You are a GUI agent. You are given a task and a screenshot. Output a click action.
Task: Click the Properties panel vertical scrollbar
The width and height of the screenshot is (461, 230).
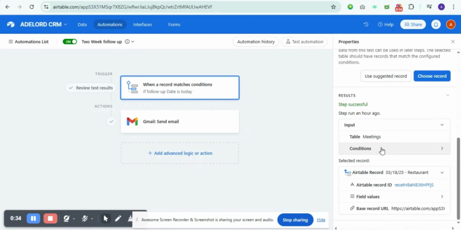point(459,178)
